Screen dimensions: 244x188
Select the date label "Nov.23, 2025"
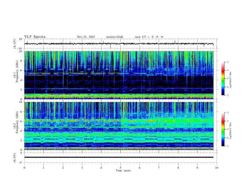(86, 37)
